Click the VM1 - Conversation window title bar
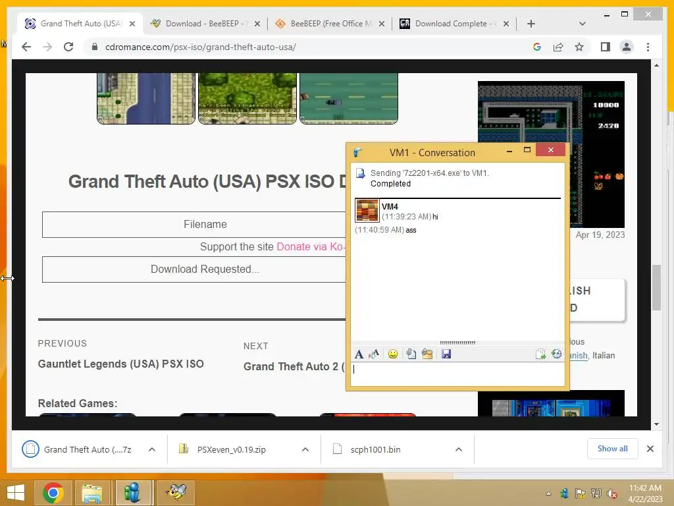674x506 pixels. coord(432,152)
